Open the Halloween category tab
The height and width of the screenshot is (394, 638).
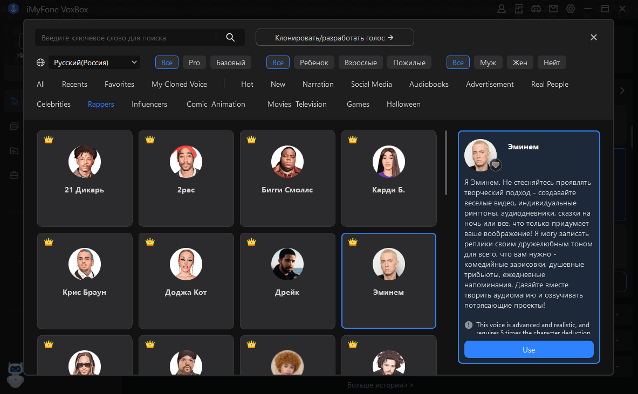403,105
